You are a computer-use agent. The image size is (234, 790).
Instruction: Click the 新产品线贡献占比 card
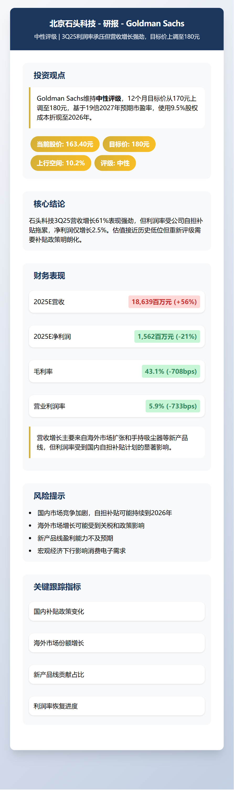[117, 675]
